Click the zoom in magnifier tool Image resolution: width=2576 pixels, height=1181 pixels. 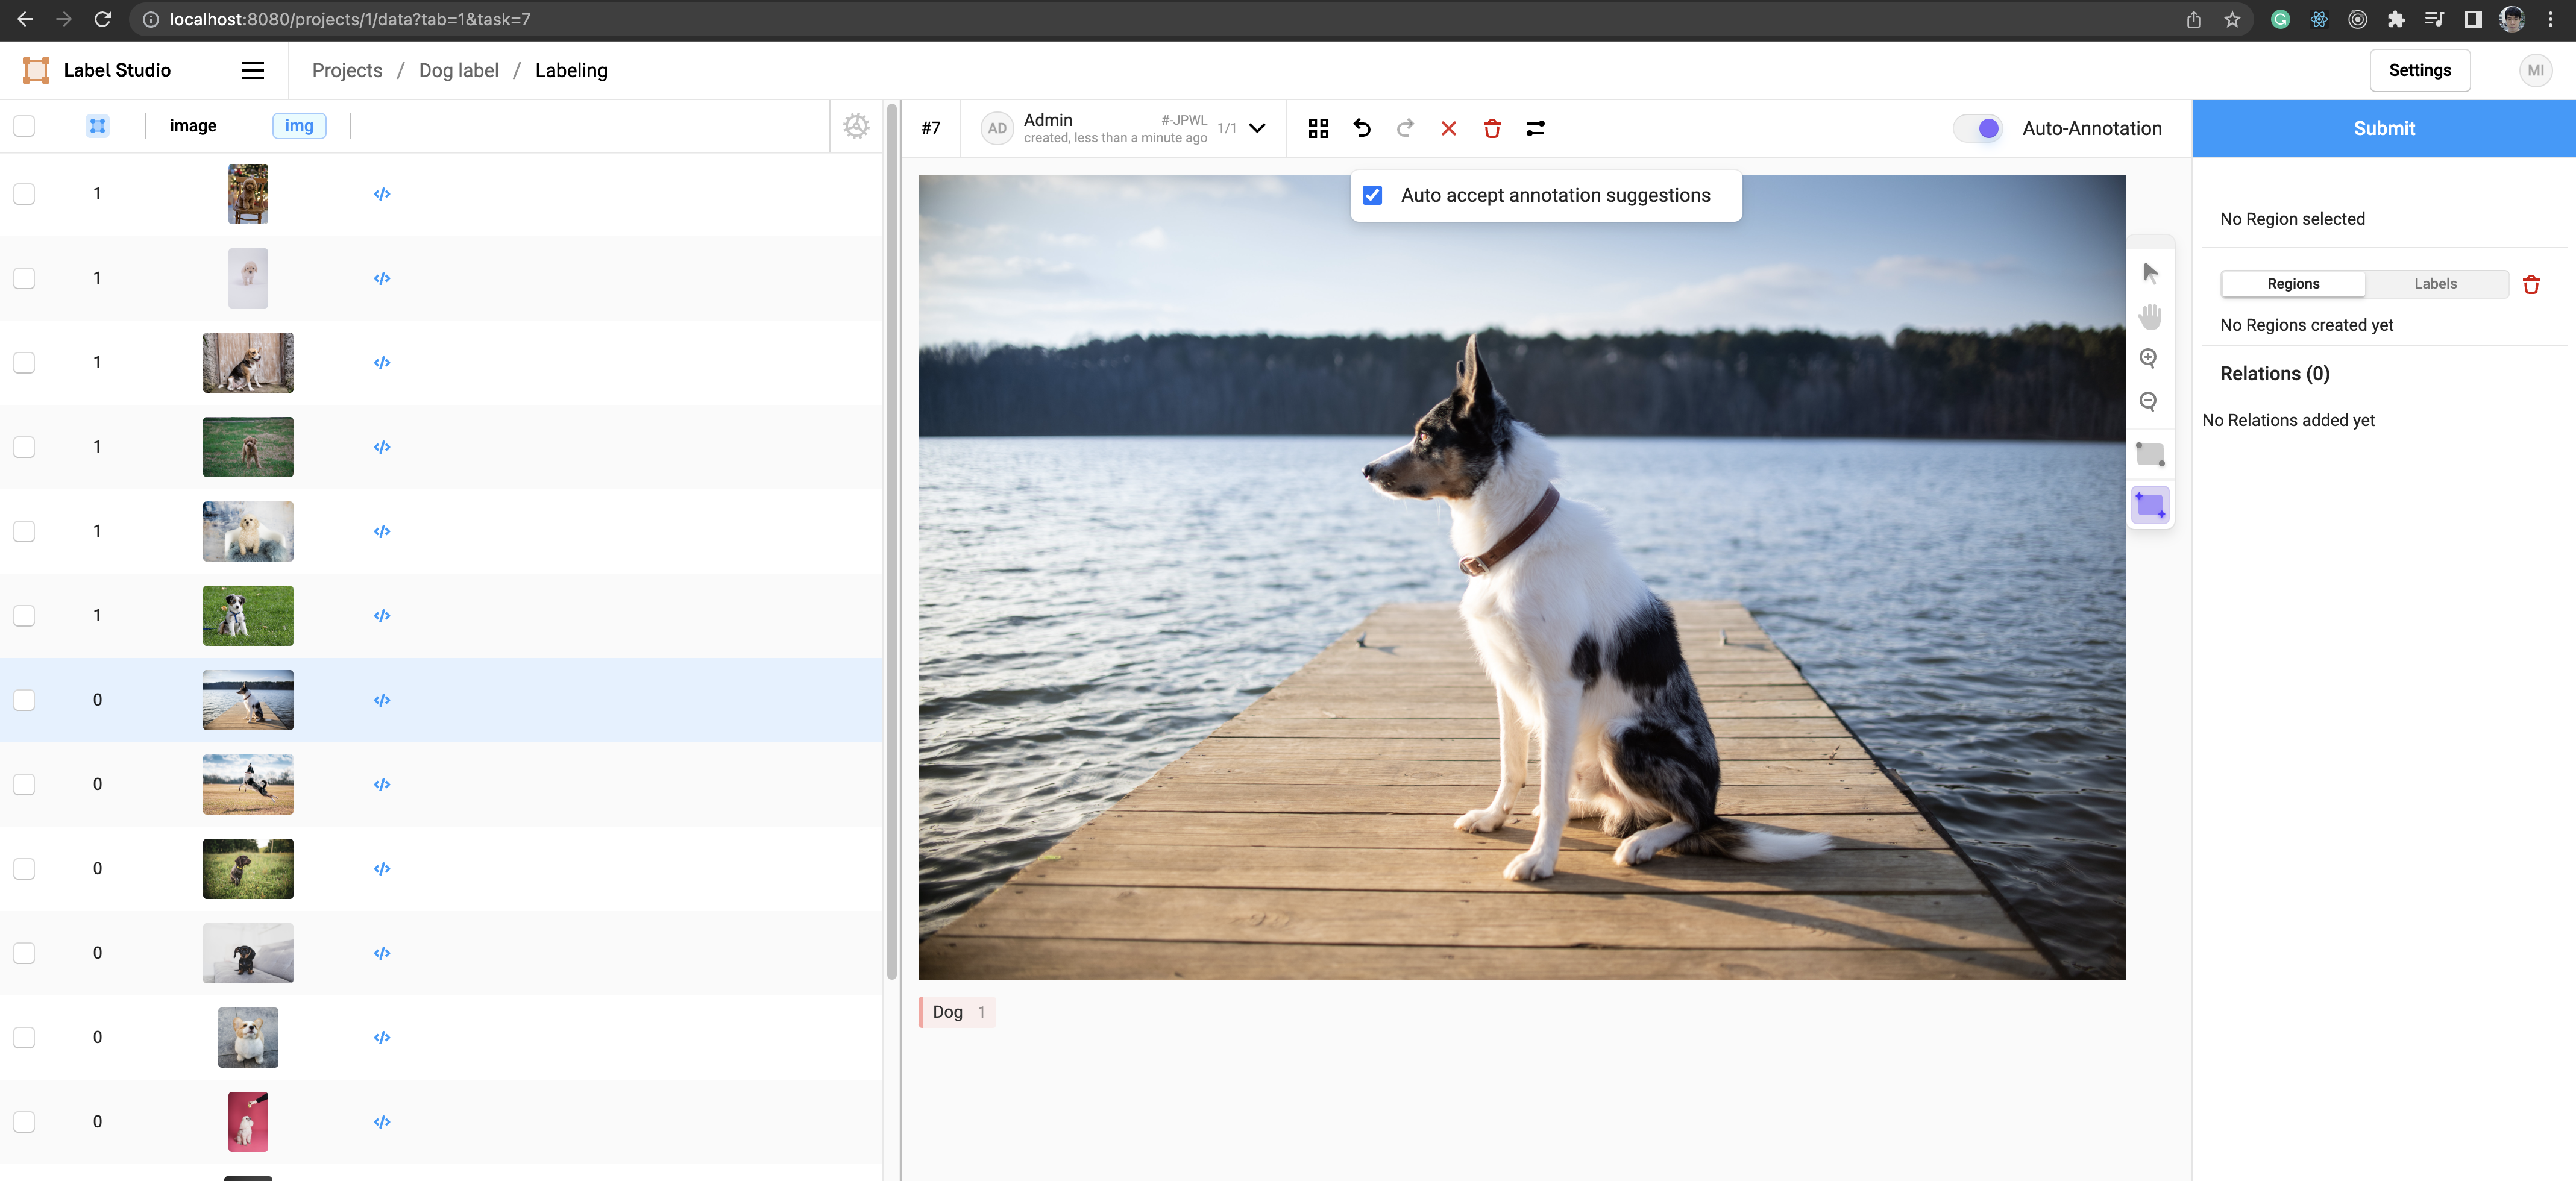(x=2148, y=358)
